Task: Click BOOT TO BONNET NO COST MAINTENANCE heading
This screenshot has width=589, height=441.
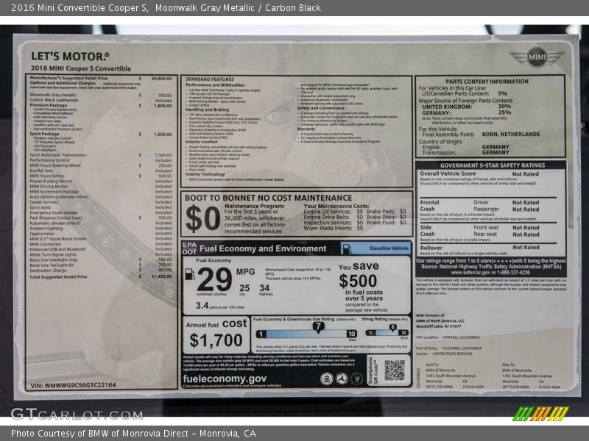Action: tap(269, 198)
